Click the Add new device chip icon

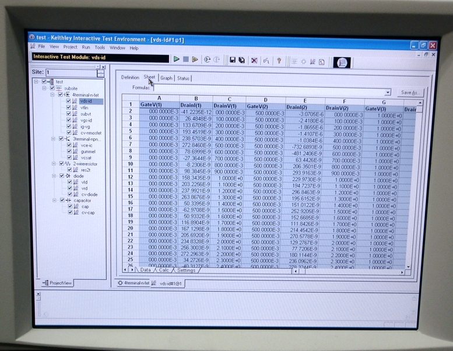[303, 62]
